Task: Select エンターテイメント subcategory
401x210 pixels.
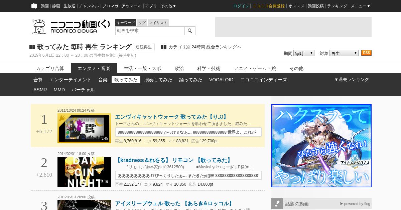Action: 71,80
